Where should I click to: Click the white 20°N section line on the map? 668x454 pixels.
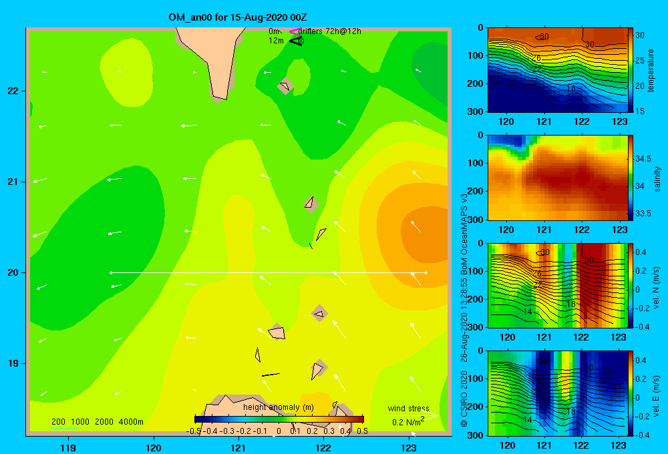269,272
